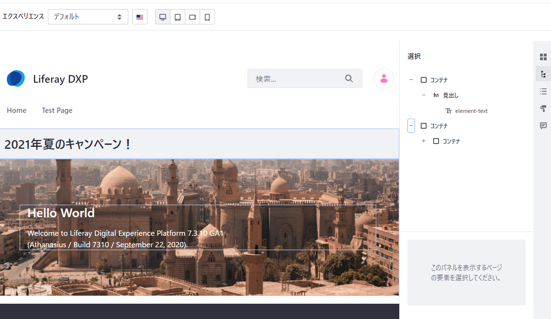Screen dimensions: 551x319
Task: Collapse the first コンテナ tree node
Action: (411, 80)
